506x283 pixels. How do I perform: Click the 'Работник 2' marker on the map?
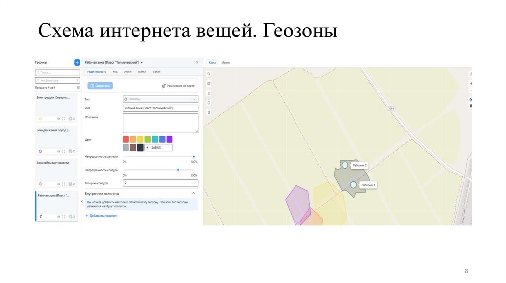tap(345, 165)
